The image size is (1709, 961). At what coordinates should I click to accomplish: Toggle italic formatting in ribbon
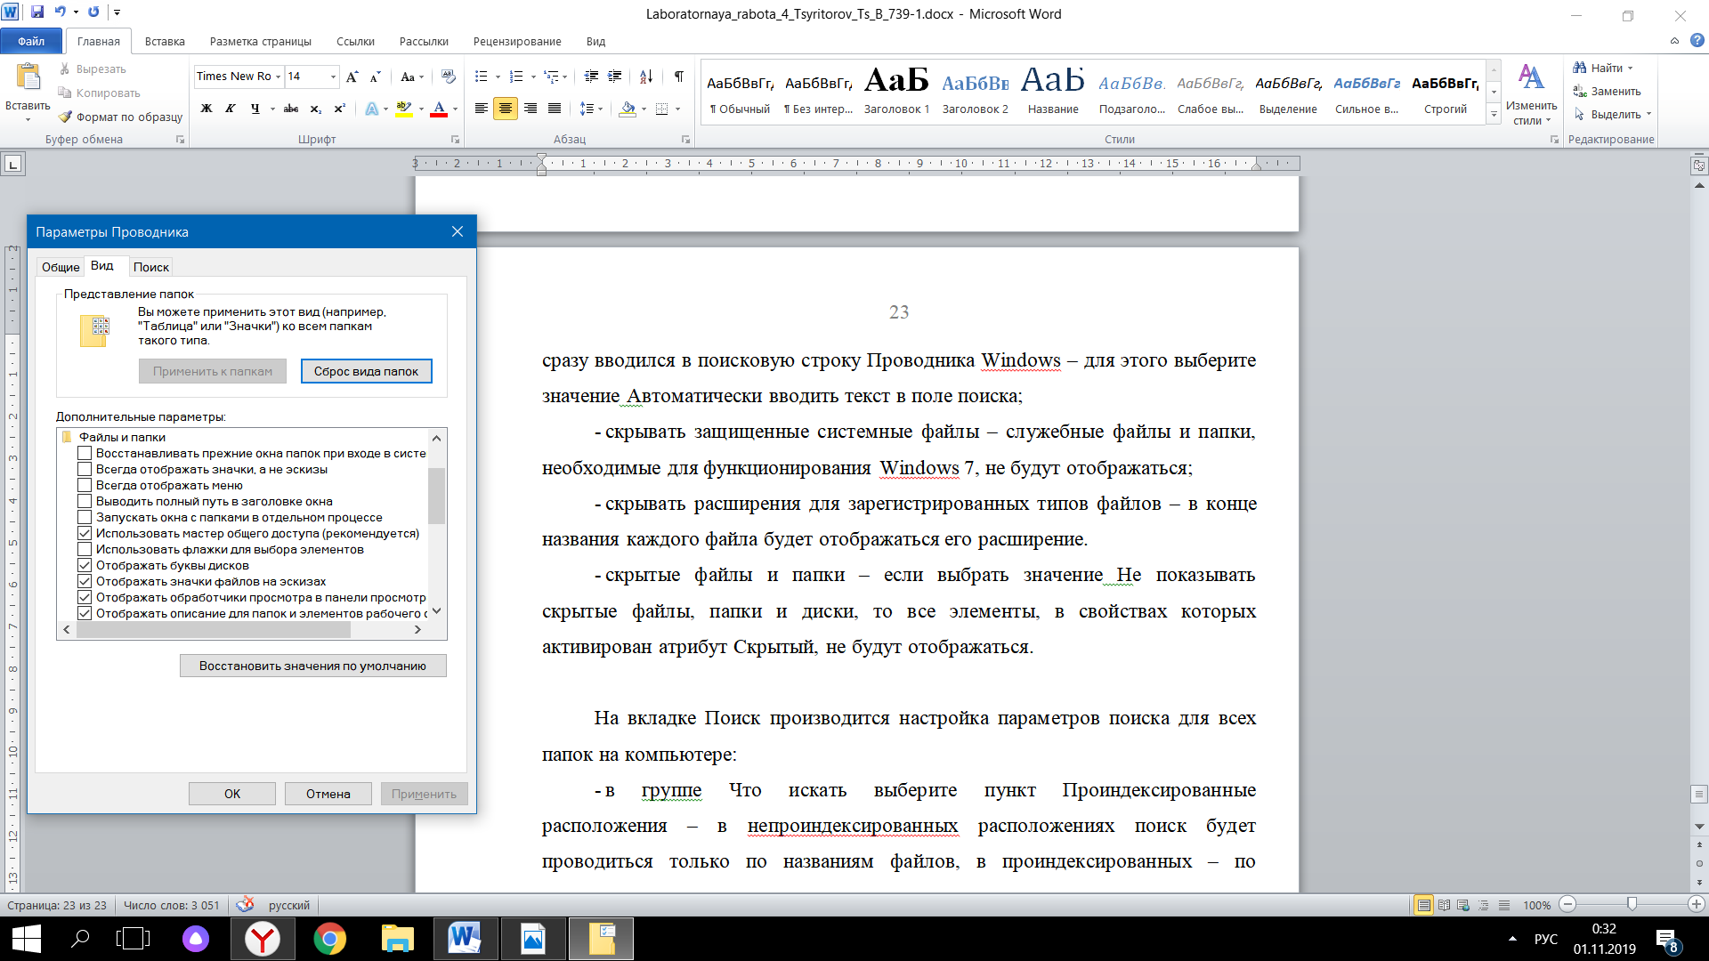pos(231,109)
